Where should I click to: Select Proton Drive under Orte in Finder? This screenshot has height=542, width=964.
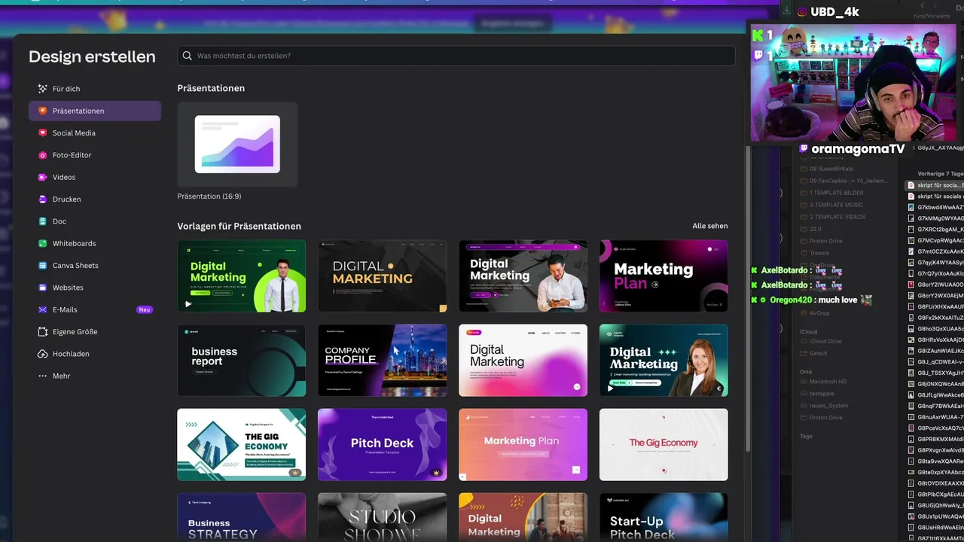pos(825,418)
